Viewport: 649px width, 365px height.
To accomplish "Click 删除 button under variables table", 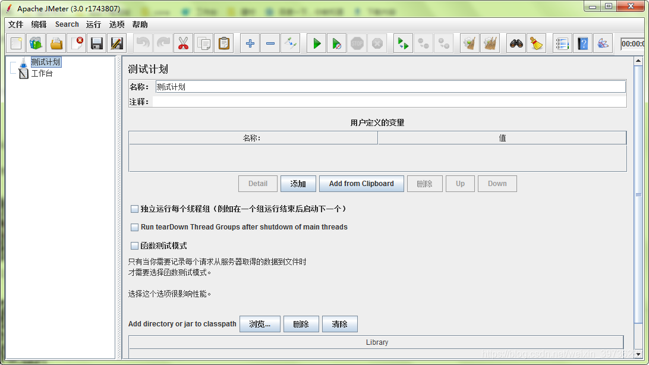I will tap(425, 184).
